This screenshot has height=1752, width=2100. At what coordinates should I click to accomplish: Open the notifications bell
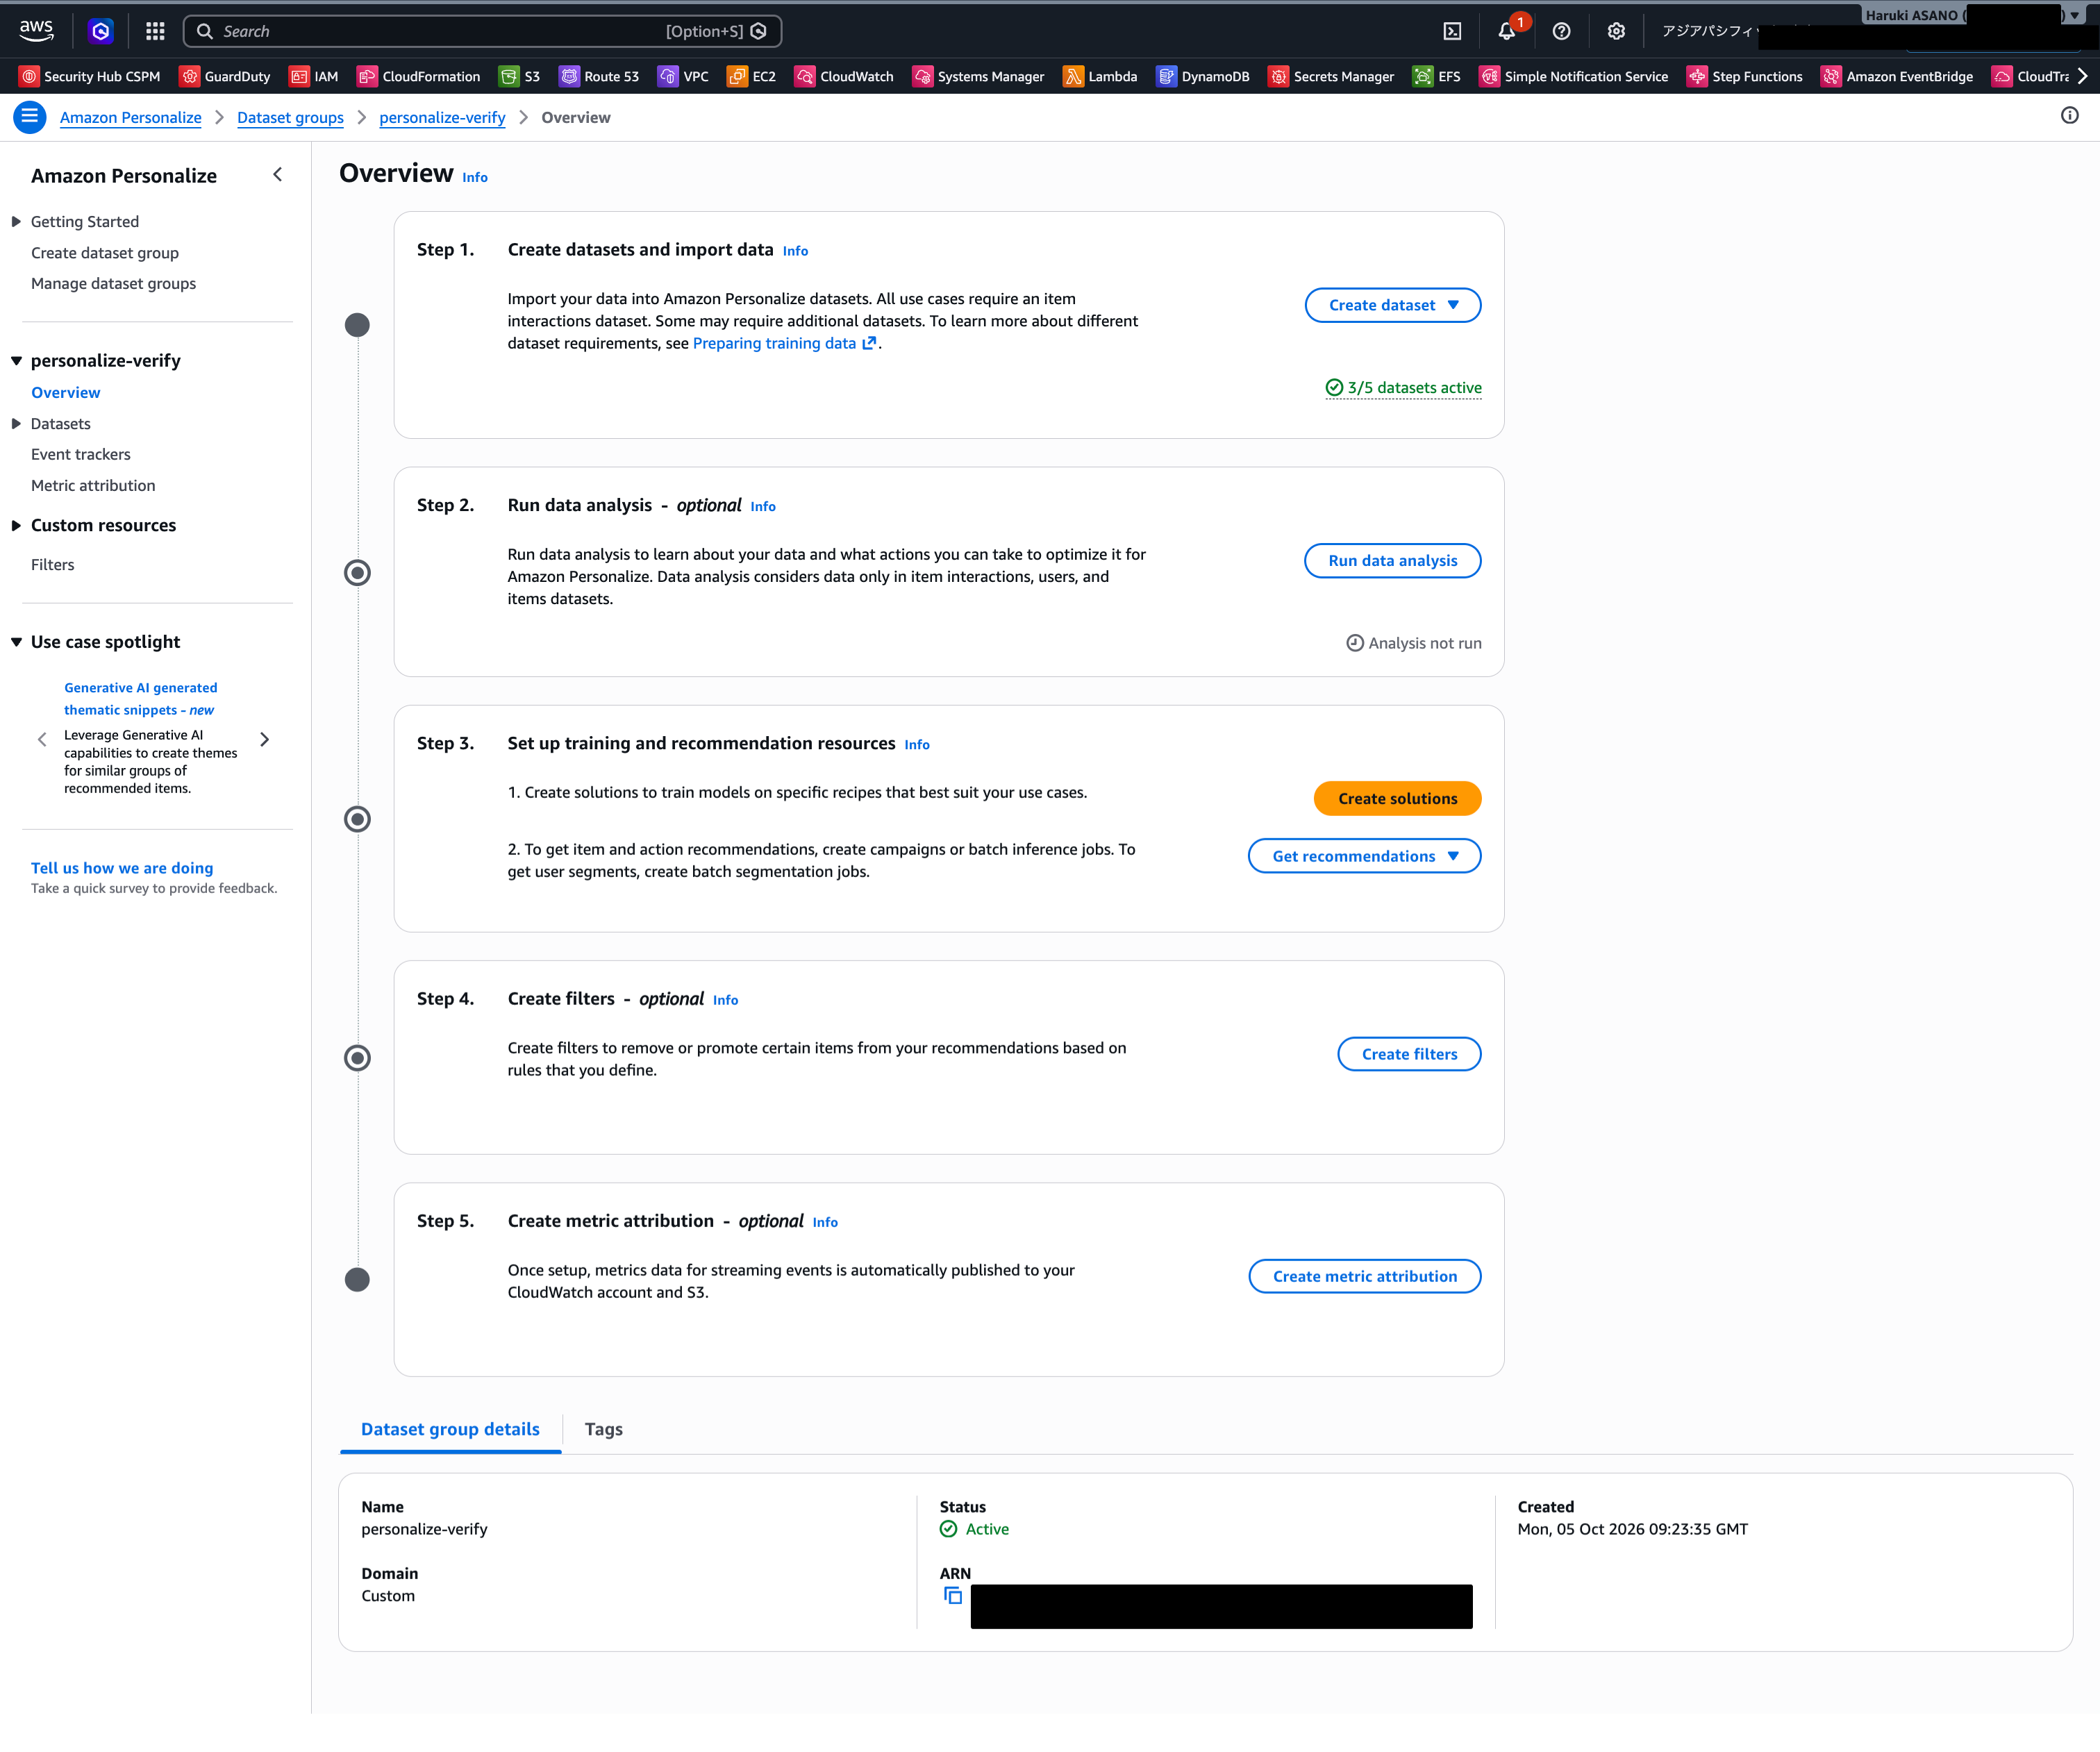(1507, 31)
